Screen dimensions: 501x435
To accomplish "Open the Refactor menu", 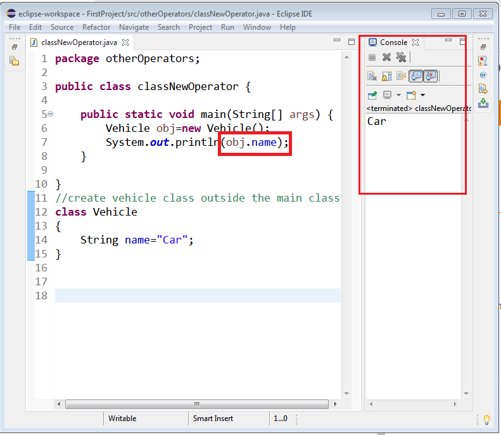I will (96, 27).
